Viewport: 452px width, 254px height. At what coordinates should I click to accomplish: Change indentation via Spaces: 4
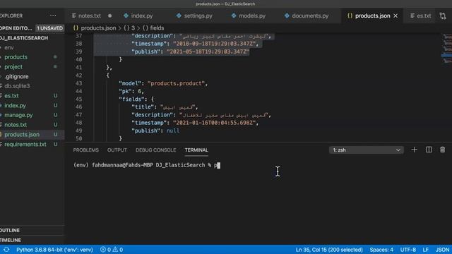tap(381, 250)
